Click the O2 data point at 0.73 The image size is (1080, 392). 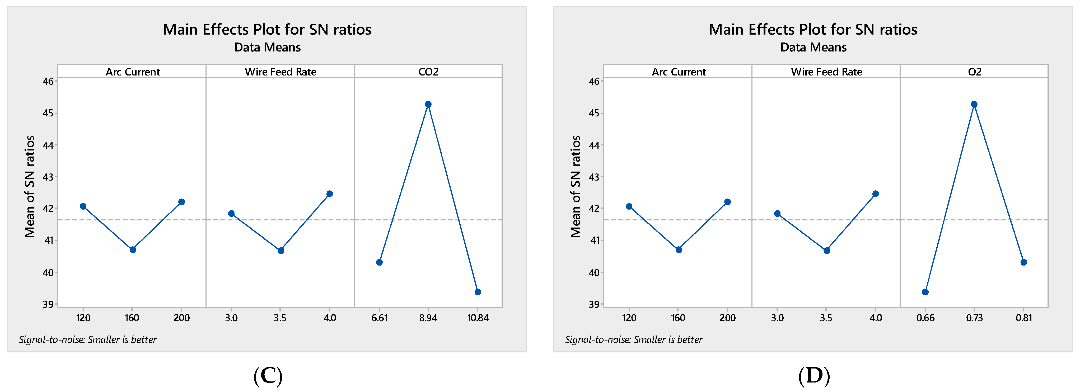click(974, 104)
